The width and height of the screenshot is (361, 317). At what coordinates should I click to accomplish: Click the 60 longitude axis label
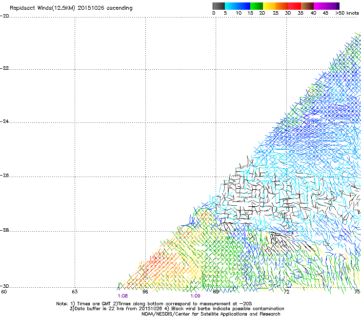(x=4, y=292)
